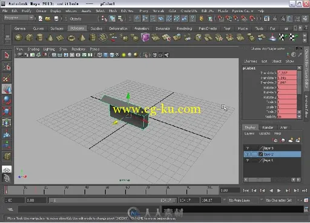Create a polygon cube from the shelf
Image resolution: width=310 pixels, height=223 pixels.
click(x=29, y=38)
